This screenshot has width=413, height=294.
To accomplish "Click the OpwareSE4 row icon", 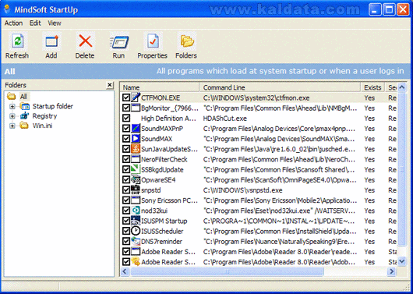I will [136, 180].
